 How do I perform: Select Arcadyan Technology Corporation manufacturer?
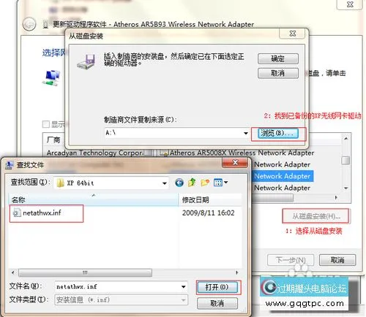pos(94,153)
